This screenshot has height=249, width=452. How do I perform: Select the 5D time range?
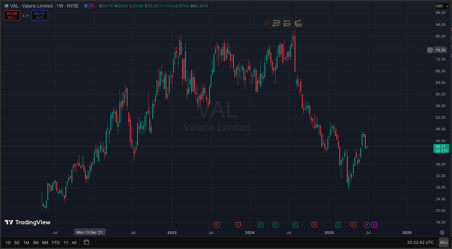17,243
